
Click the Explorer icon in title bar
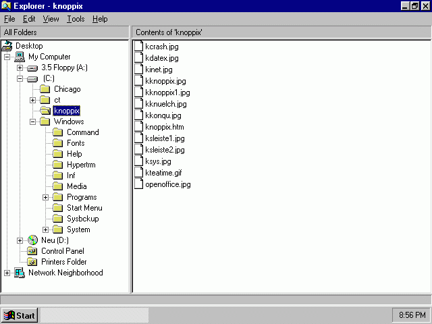pos(6,6)
